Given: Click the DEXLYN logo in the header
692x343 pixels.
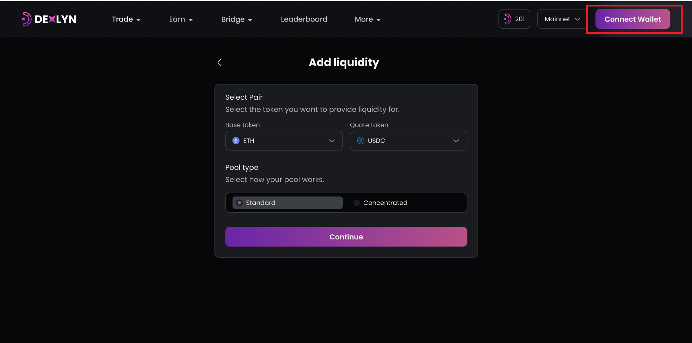Looking at the screenshot, I should [49, 19].
